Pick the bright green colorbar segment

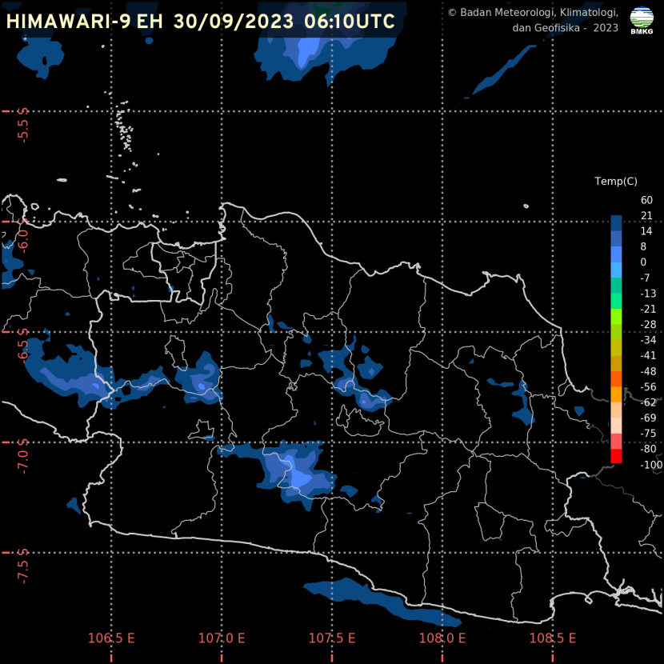[616, 317]
